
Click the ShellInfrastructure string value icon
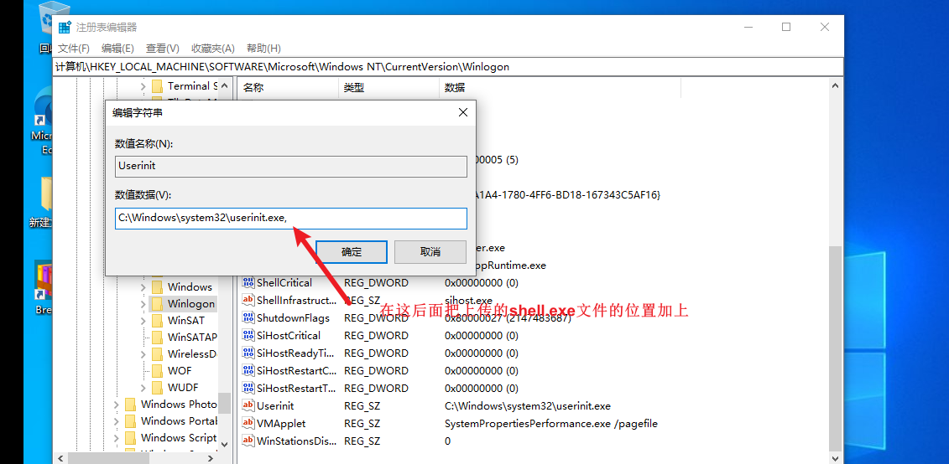tap(248, 300)
